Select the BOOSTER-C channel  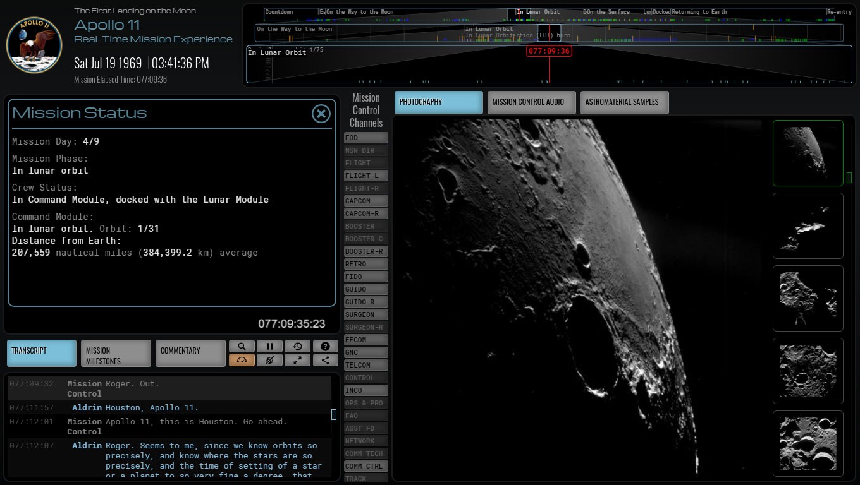click(x=366, y=239)
